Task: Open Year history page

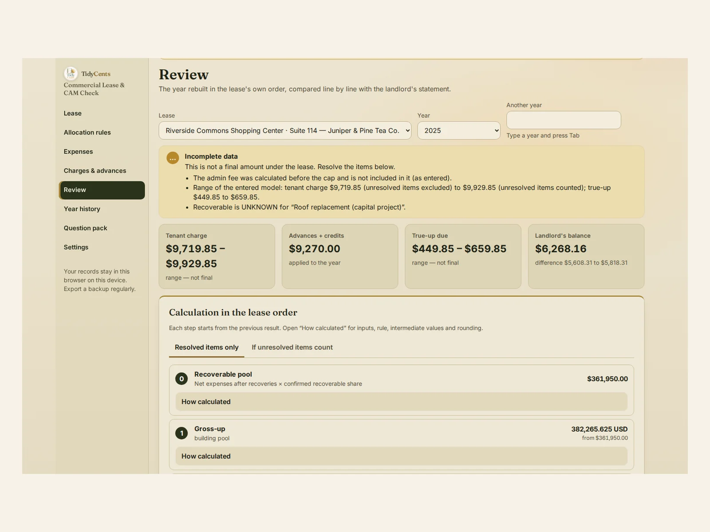Action: point(102,209)
